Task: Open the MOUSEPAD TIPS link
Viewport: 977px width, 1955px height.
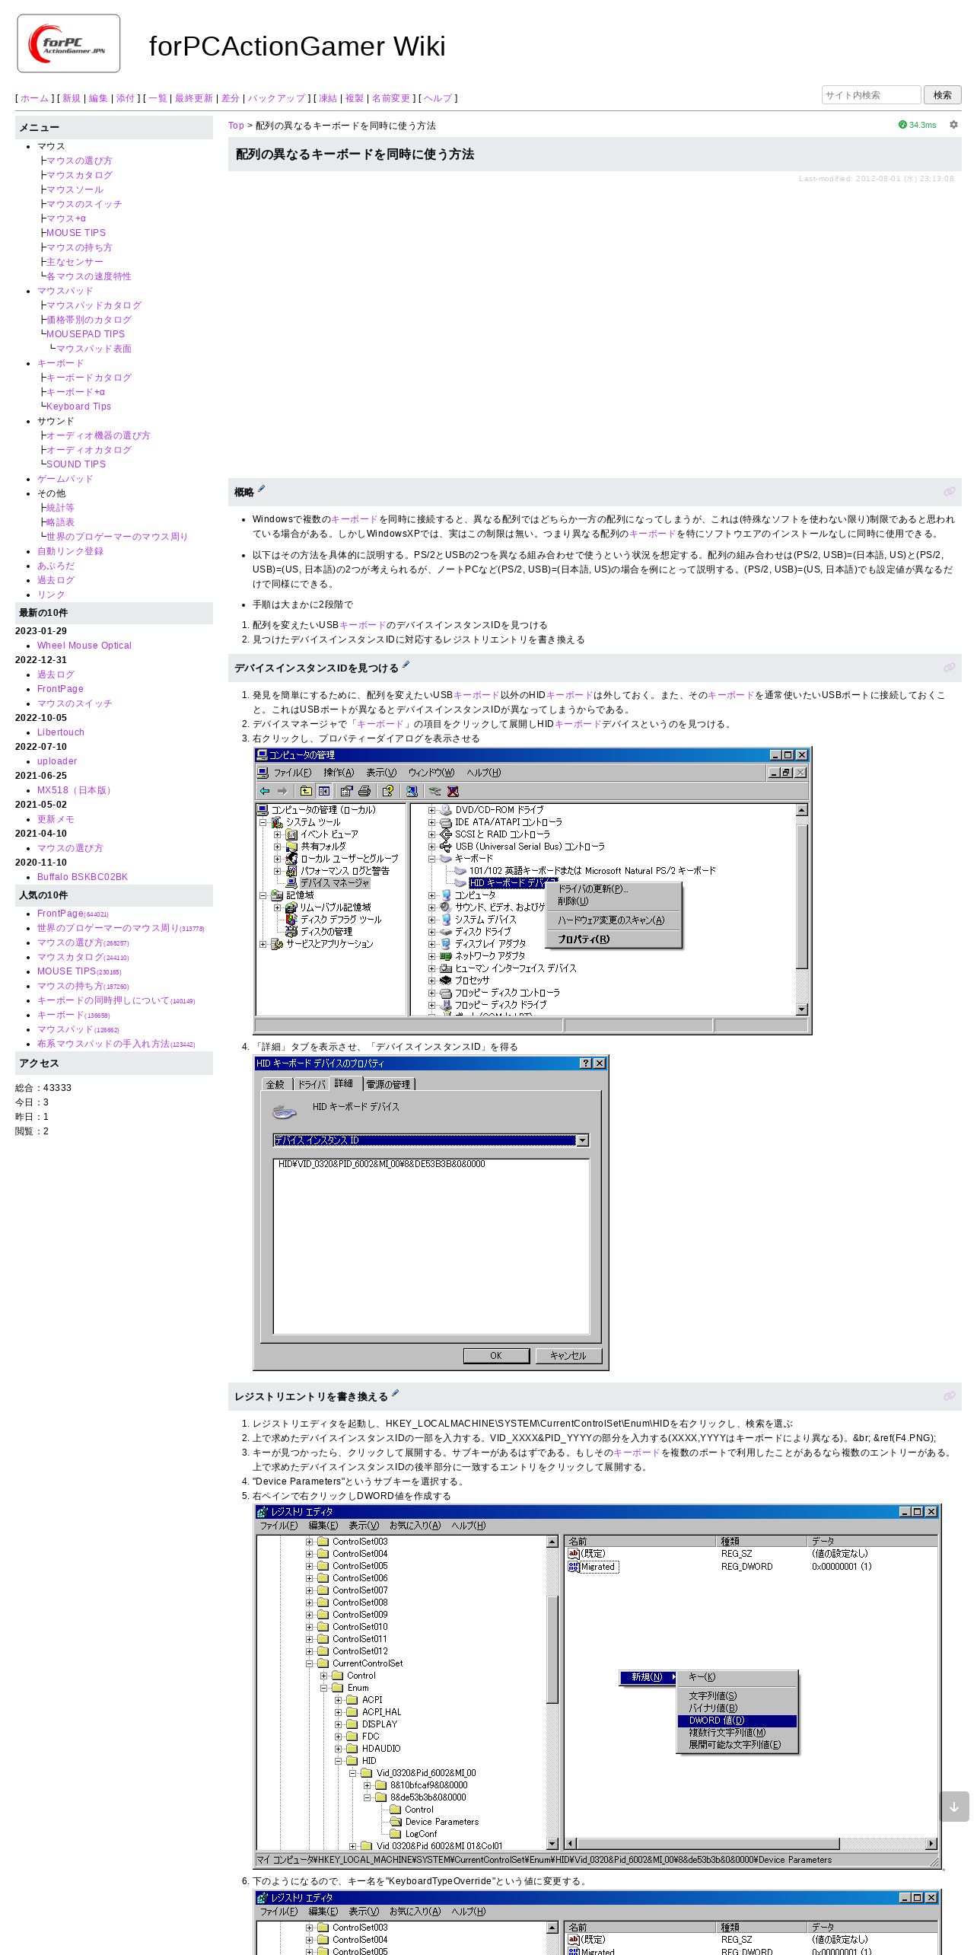Action: pos(85,334)
